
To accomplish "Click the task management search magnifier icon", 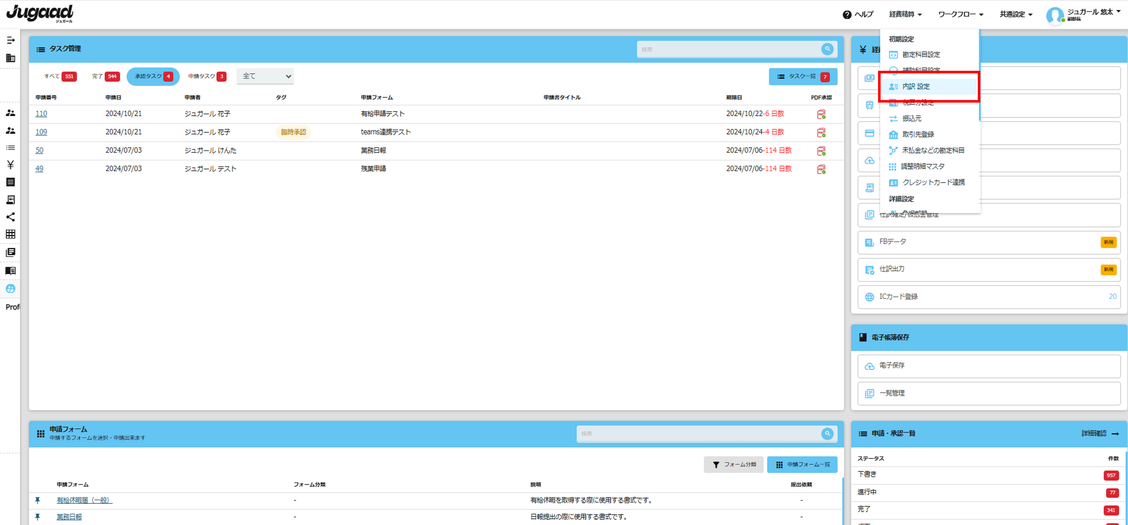I will coord(827,49).
